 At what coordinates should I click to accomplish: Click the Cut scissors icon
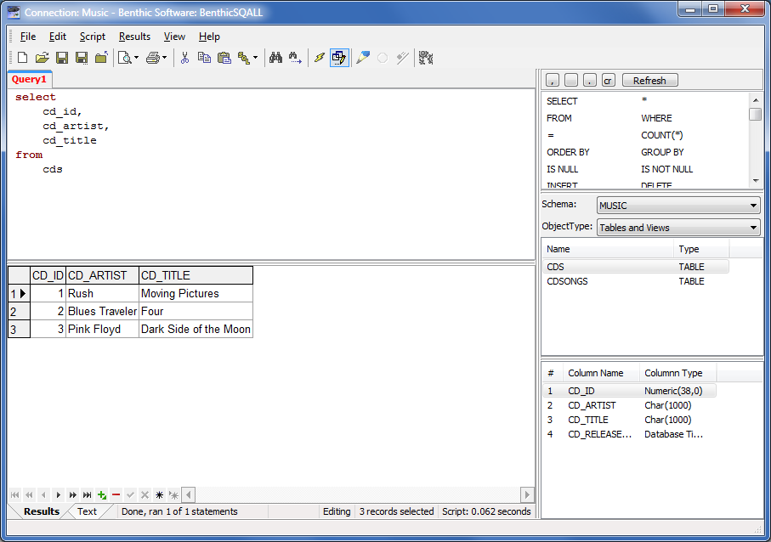pyautogui.click(x=184, y=58)
